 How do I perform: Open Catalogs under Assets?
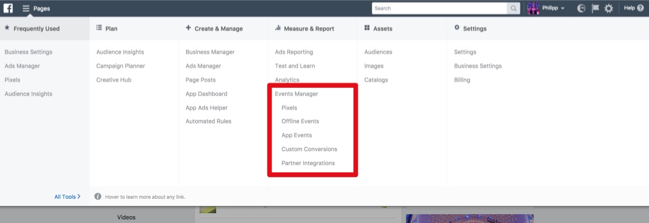point(376,80)
